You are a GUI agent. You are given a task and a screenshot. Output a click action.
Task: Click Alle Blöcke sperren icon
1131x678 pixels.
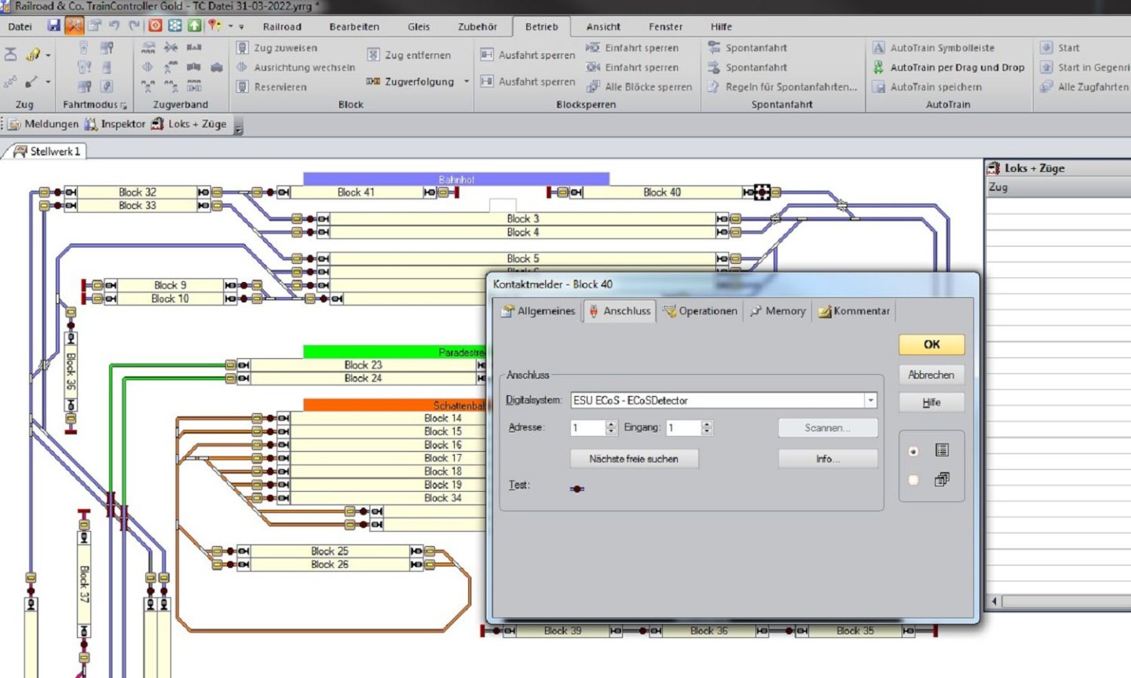[x=593, y=87]
